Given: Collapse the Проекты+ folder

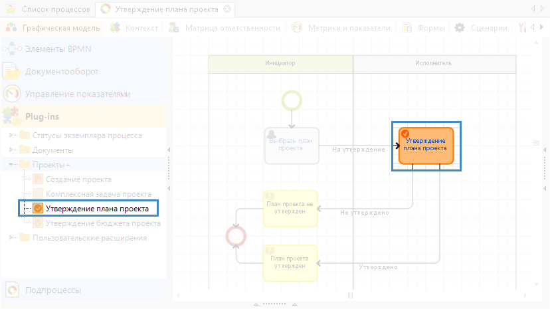Looking at the screenshot, I should coord(12,165).
